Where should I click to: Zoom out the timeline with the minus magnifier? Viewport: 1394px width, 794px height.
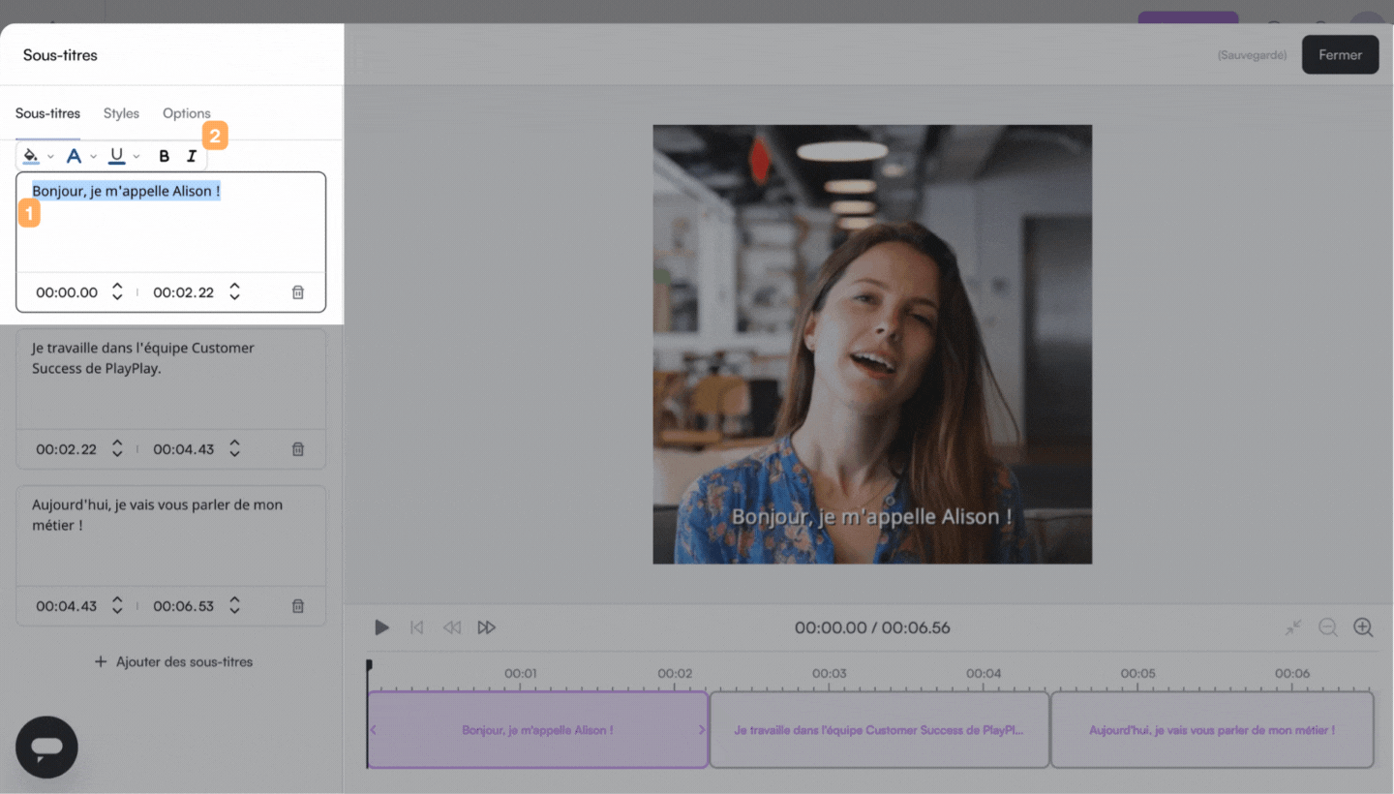click(x=1328, y=627)
